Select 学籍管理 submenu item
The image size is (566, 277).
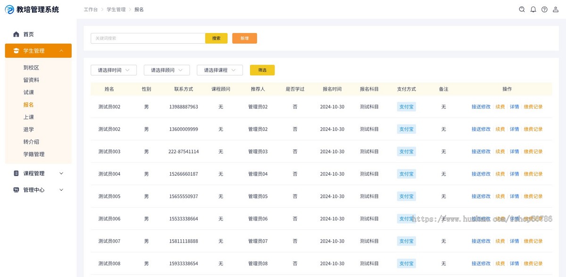pyautogui.click(x=34, y=154)
